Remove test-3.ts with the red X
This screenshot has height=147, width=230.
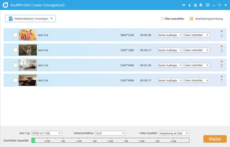tap(222, 31)
